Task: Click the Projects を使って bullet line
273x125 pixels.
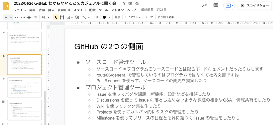Action: point(147,112)
